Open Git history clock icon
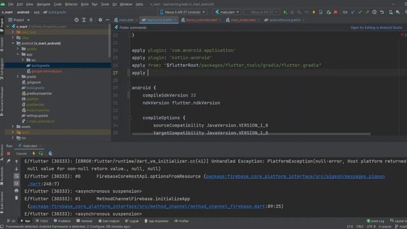The width and height of the screenshot is (407, 229). click(x=375, y=12)
